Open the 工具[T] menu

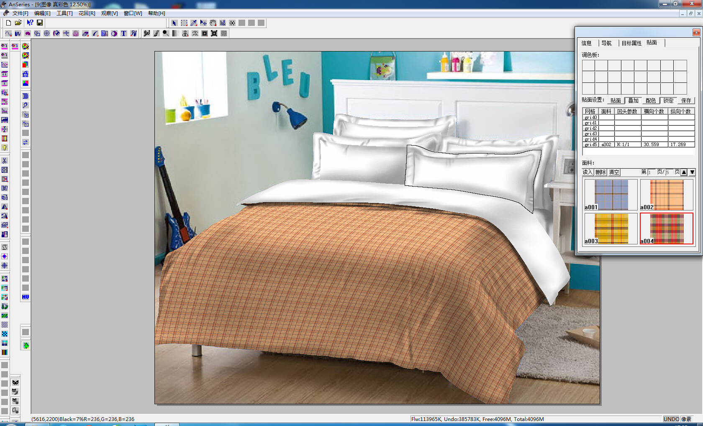(x=64, y=13)
